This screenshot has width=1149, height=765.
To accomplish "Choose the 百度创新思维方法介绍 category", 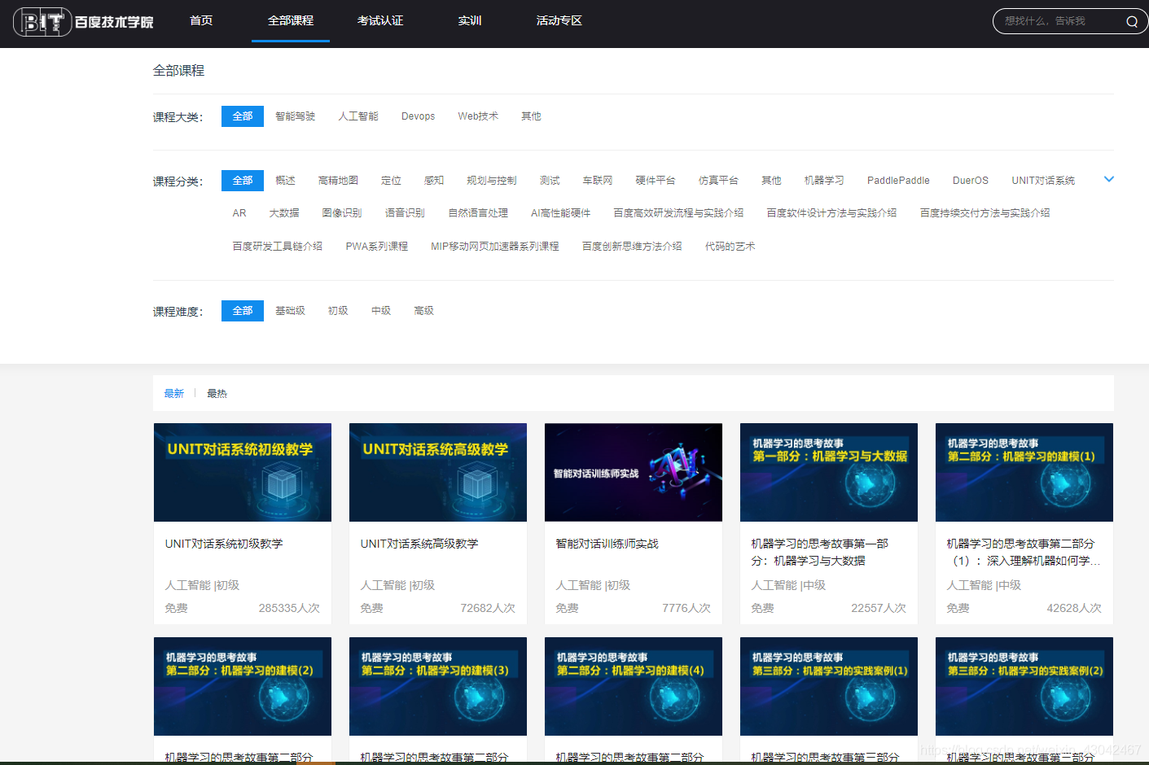I will tap(632, 247).
